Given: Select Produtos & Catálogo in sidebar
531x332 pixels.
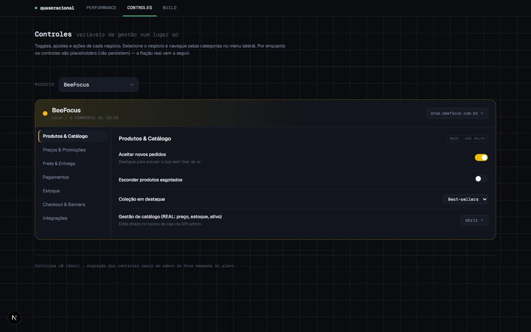Looking at the screenshot, I should coord(73,136).
